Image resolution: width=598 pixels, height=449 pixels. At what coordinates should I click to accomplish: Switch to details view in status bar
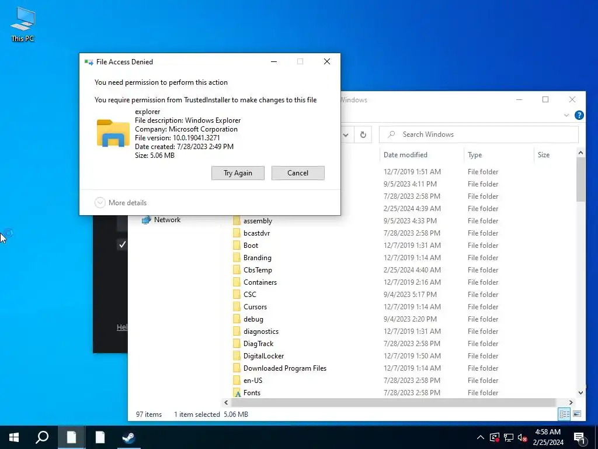(565, 414)
